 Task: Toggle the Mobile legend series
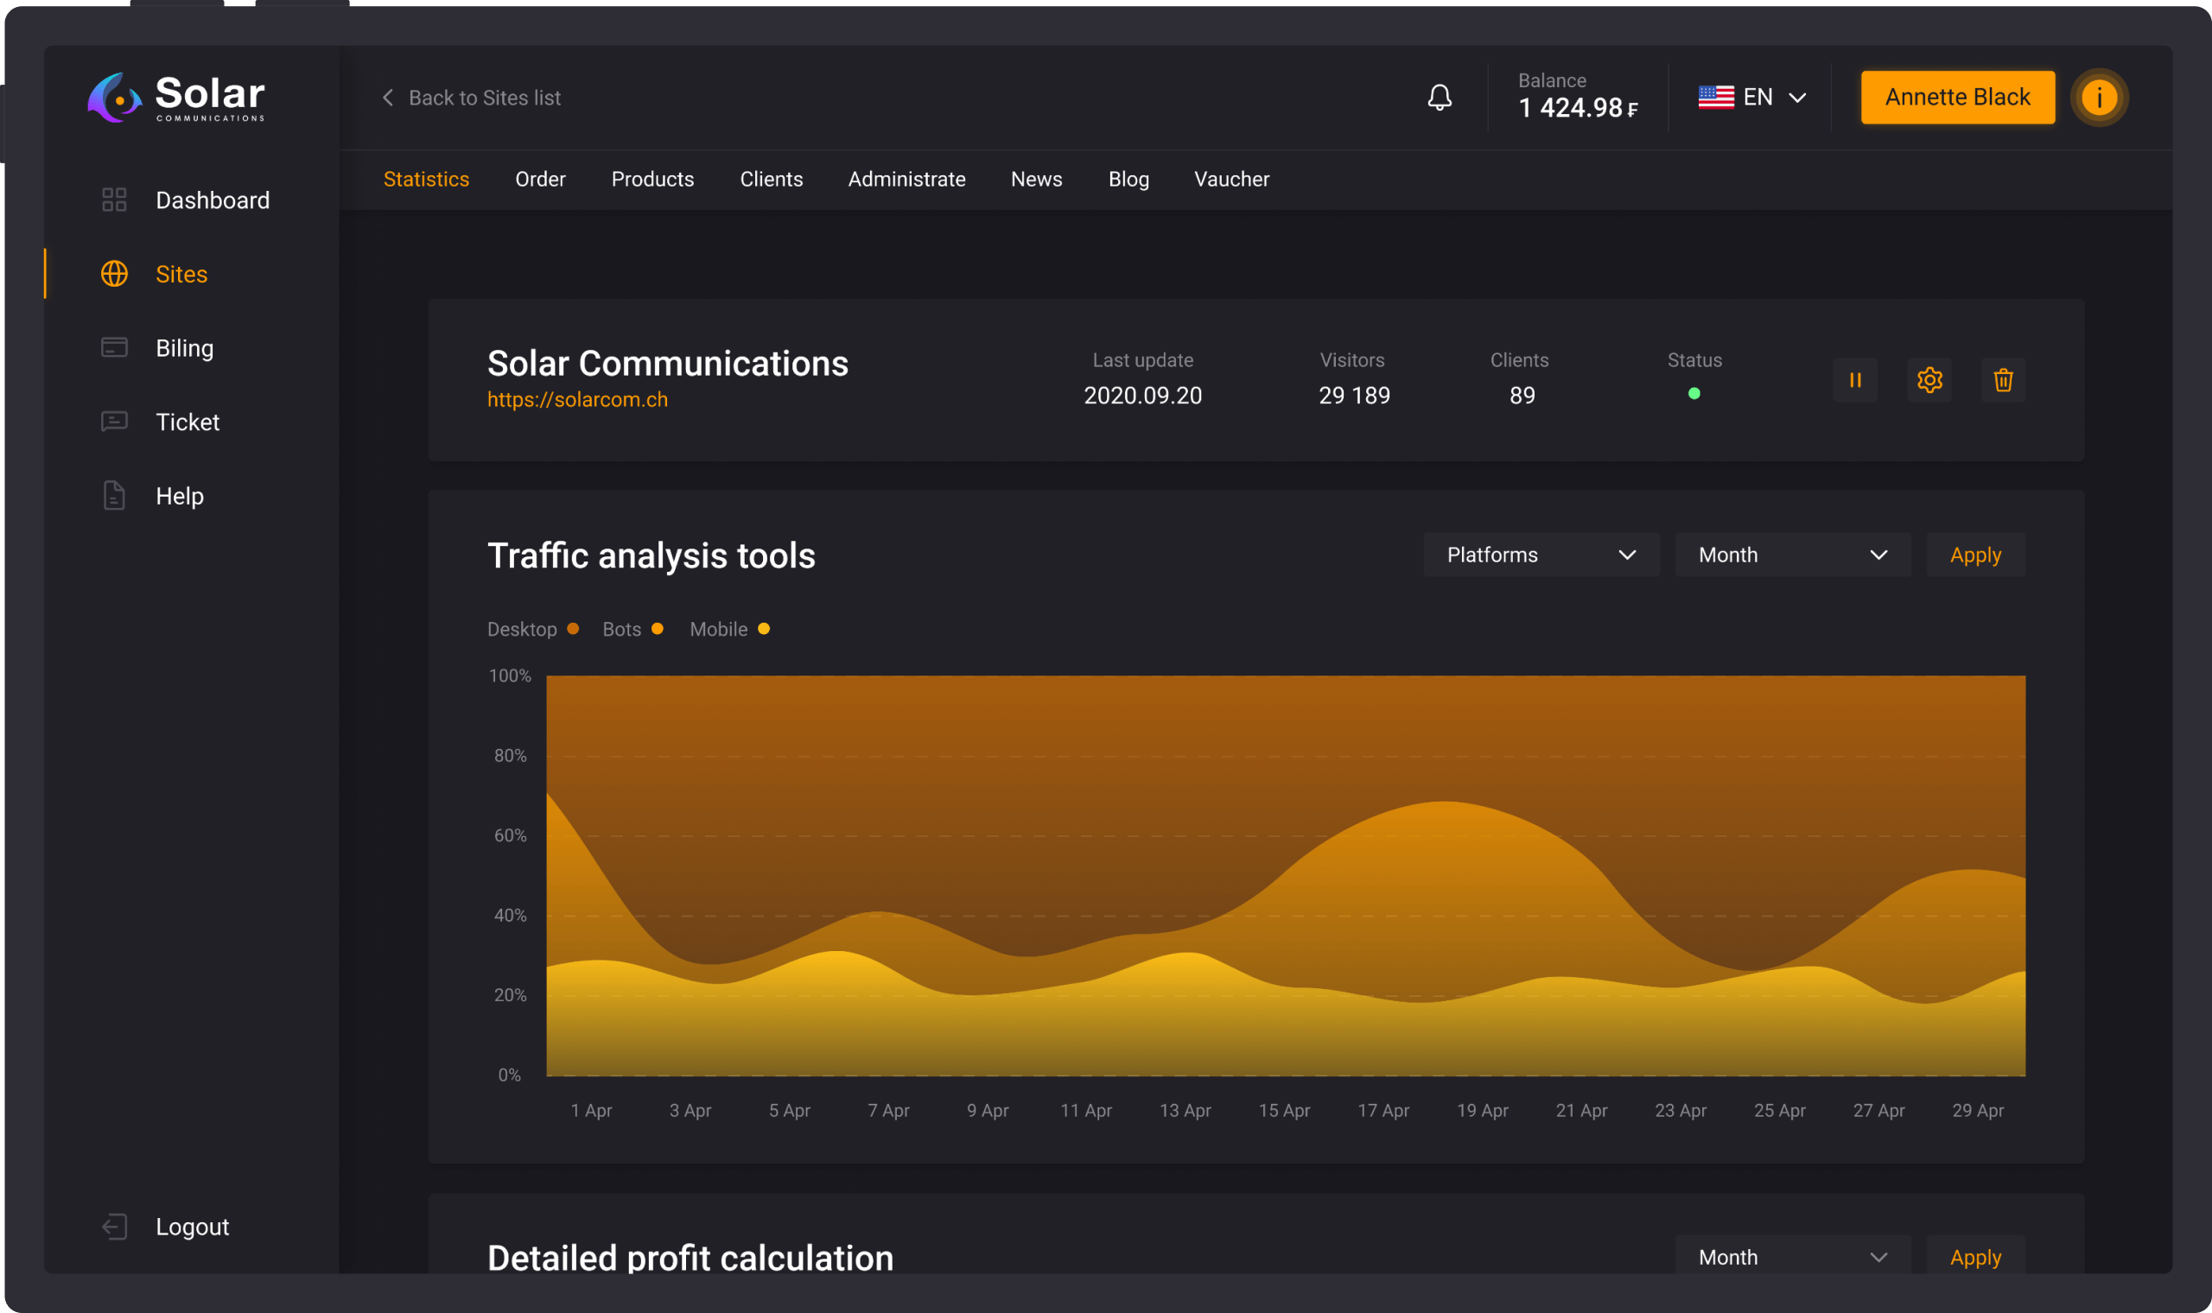tap(730, 629)
